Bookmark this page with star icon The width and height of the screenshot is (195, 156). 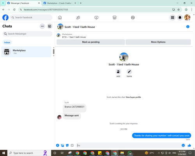click(x=179, y=10)
